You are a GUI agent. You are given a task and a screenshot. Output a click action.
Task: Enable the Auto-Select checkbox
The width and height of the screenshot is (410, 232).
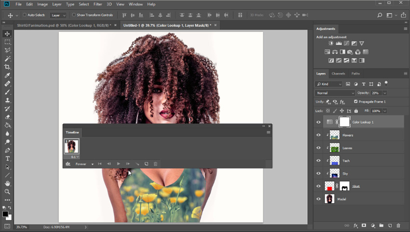[25, 15]
